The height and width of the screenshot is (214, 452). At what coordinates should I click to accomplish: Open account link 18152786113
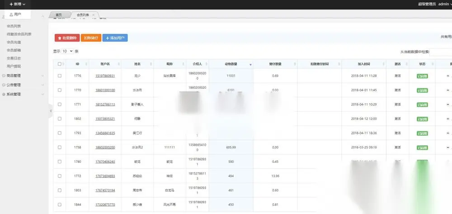pyautogui.click(x=105, y=105)
